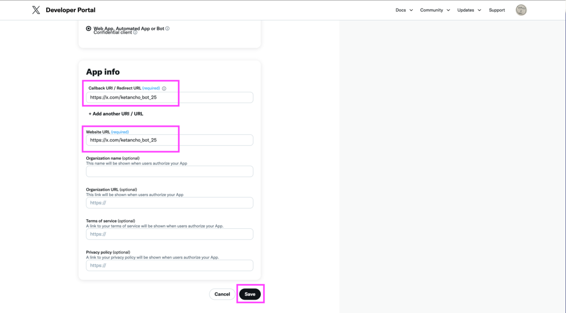Image resolution: width=566 pixels, height=313 pixels.
Task: Save the app settings
Action: (x=250, y=294)
